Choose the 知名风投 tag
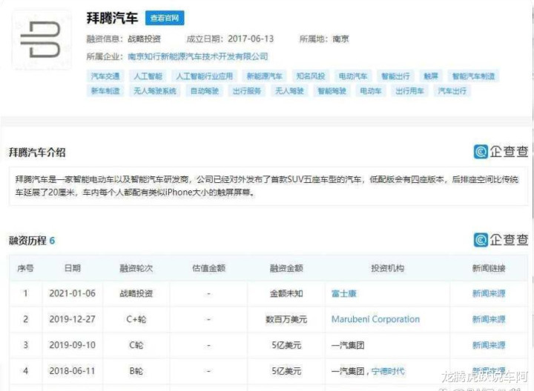 pyautogui.click(x=311, y=76)
